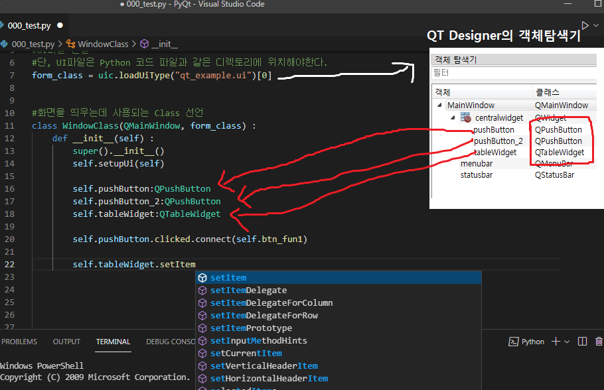Click the self.setupUi(self) code line

tap(119, 164)
